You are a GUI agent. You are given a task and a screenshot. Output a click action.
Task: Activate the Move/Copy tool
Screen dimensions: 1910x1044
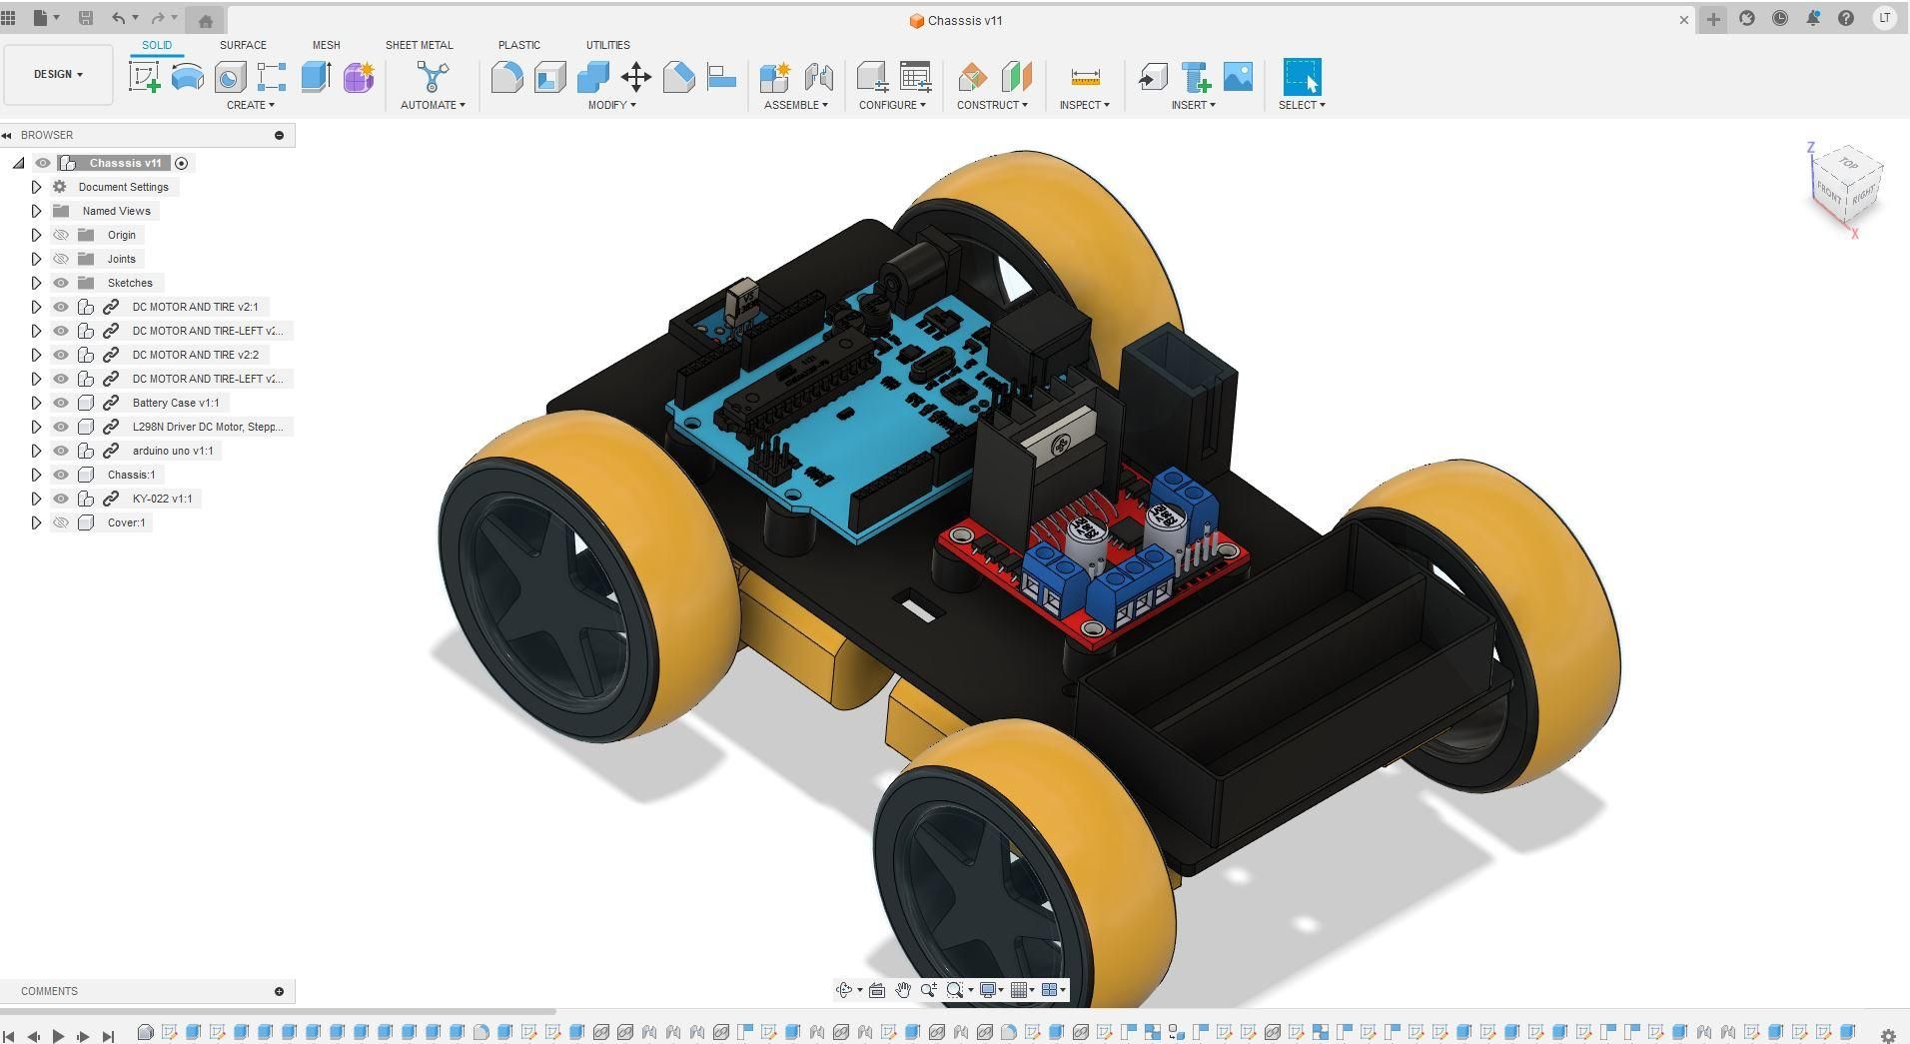(x=635, y=77)
